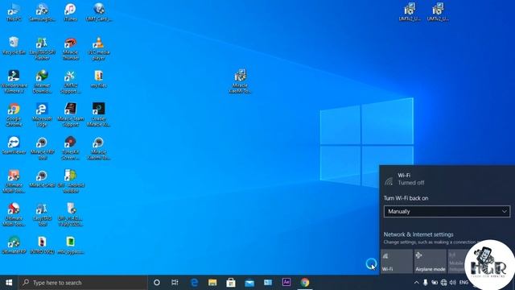The height and width of the screenshot is (290, 515).
Task: Select the VLC media player shortcut
Action: point(98,48)
